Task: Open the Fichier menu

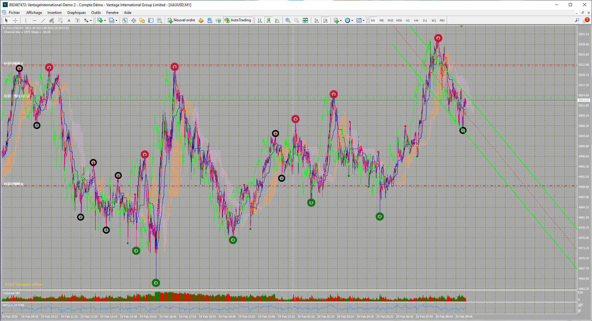Action: [x=14, y=13]
